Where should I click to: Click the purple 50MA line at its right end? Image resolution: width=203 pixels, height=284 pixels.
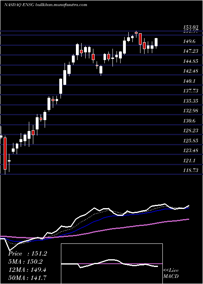point(188,219)
